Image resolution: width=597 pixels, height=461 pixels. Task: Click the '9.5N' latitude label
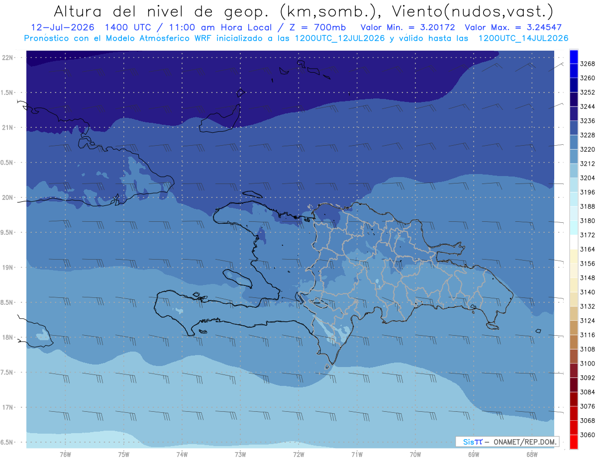pos(7,232)
